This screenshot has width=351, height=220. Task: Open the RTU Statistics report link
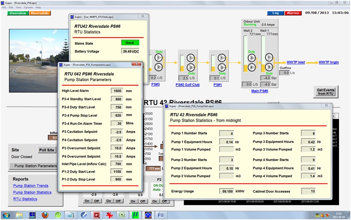tap(25, 199)
